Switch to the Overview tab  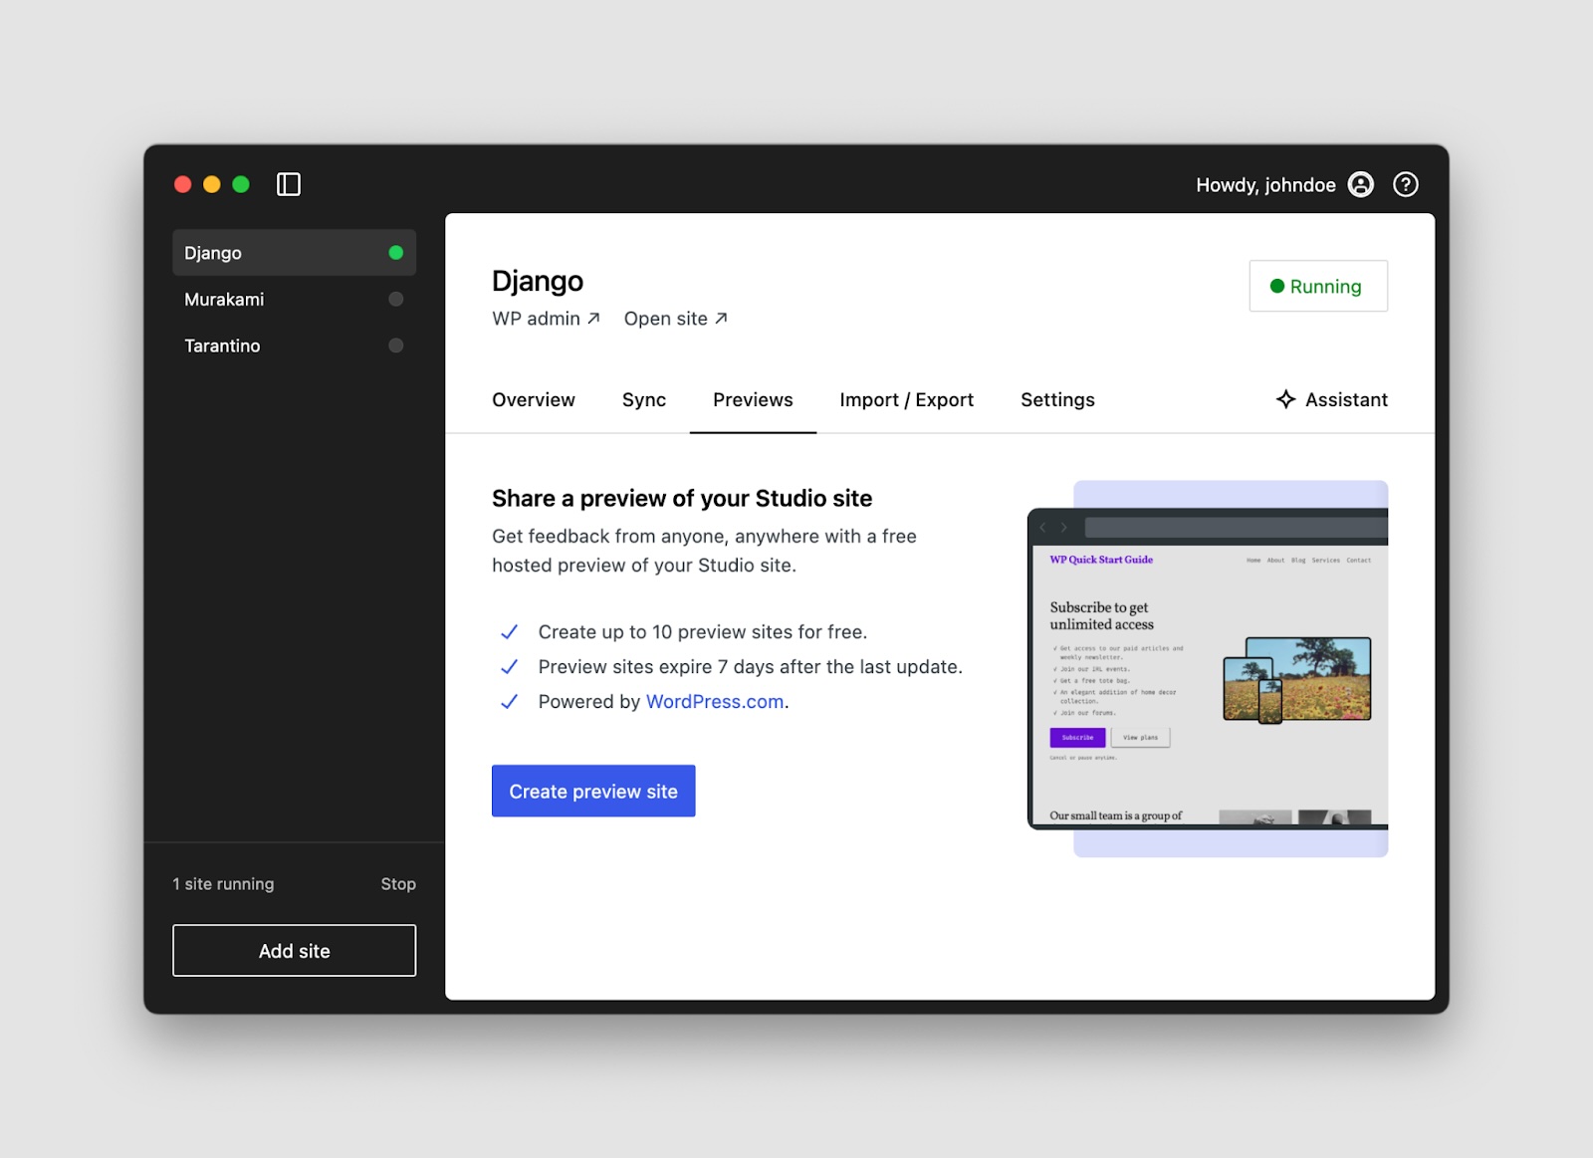[x=534, y=399]
